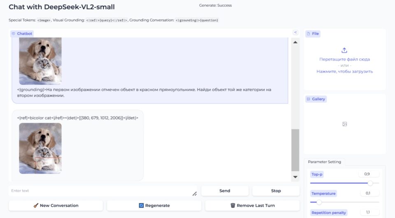Viewport: 395px width, 218px height.
Task: Click the scroll up arrow in chat
Action: tap(295, 42)
